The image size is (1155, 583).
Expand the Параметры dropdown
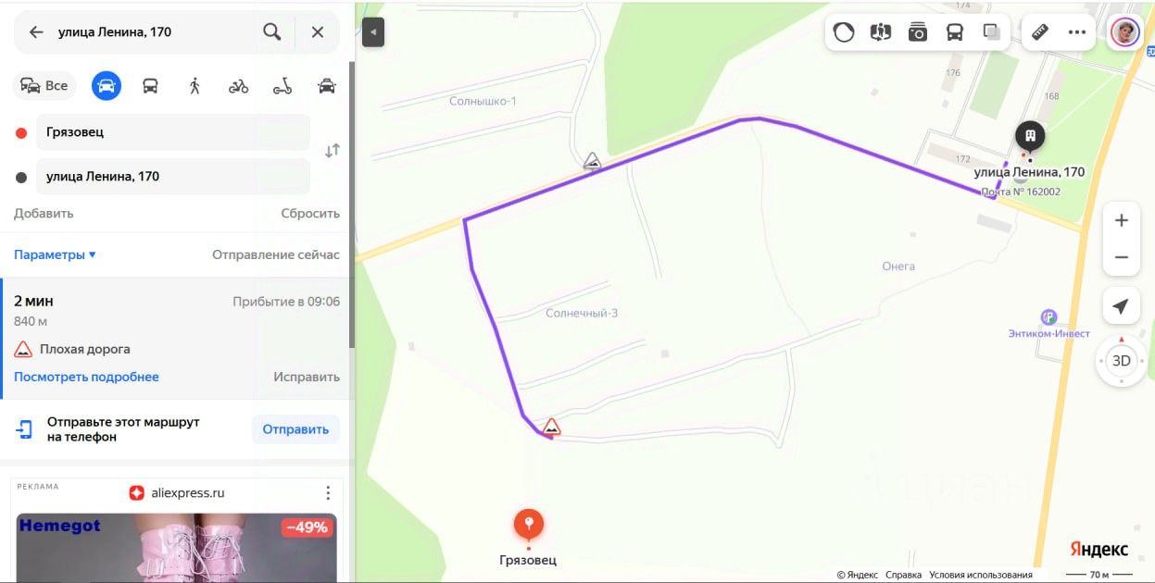point(55,254)
